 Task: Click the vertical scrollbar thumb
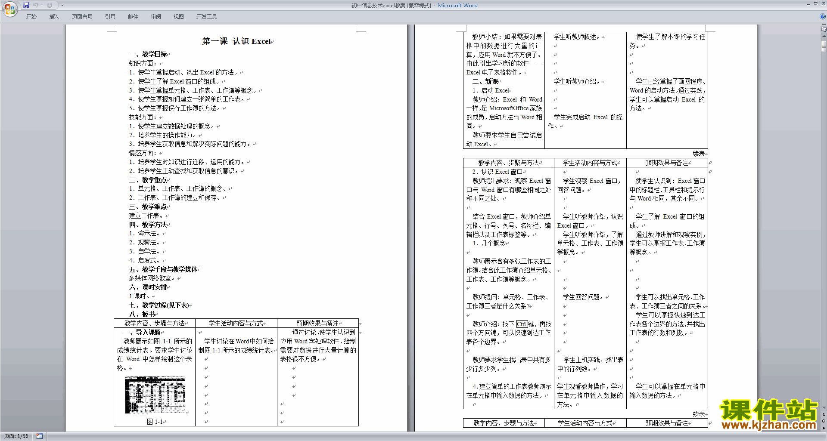(824, 46)
